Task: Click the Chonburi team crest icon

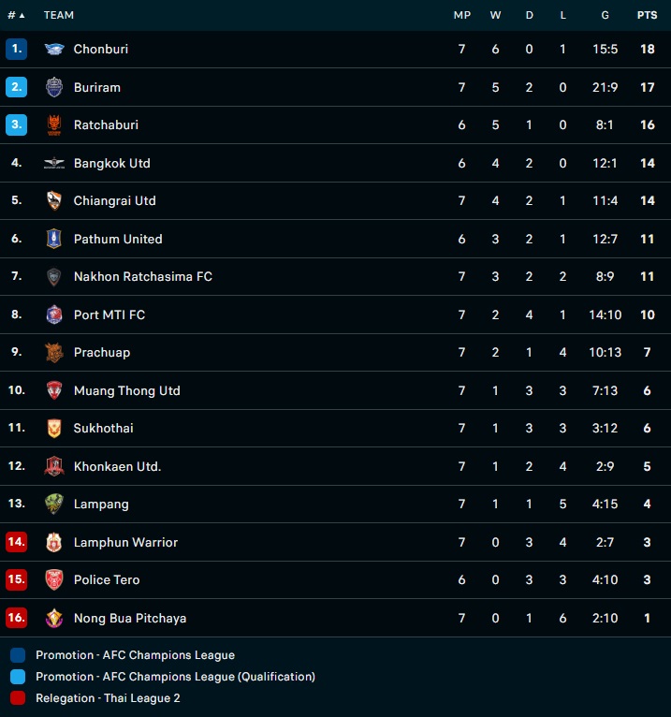Action: coord(54,50)
